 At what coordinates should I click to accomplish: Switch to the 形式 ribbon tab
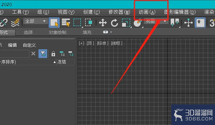(x=7, y=32)
